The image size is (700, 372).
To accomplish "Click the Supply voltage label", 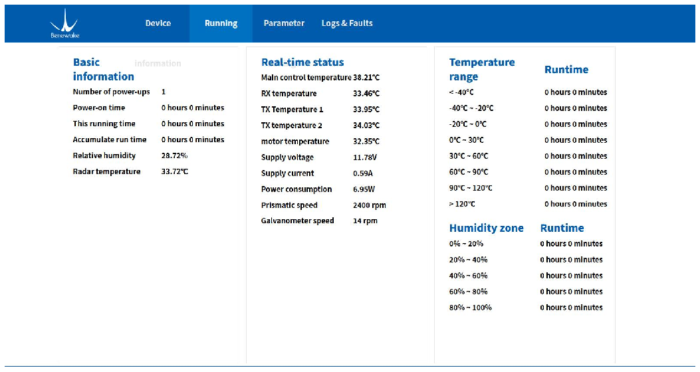I will (x=287, y=157).
